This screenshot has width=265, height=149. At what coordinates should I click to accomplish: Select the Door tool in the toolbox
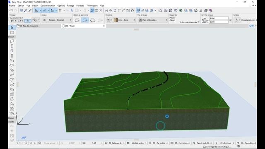(x=12, y=46)
